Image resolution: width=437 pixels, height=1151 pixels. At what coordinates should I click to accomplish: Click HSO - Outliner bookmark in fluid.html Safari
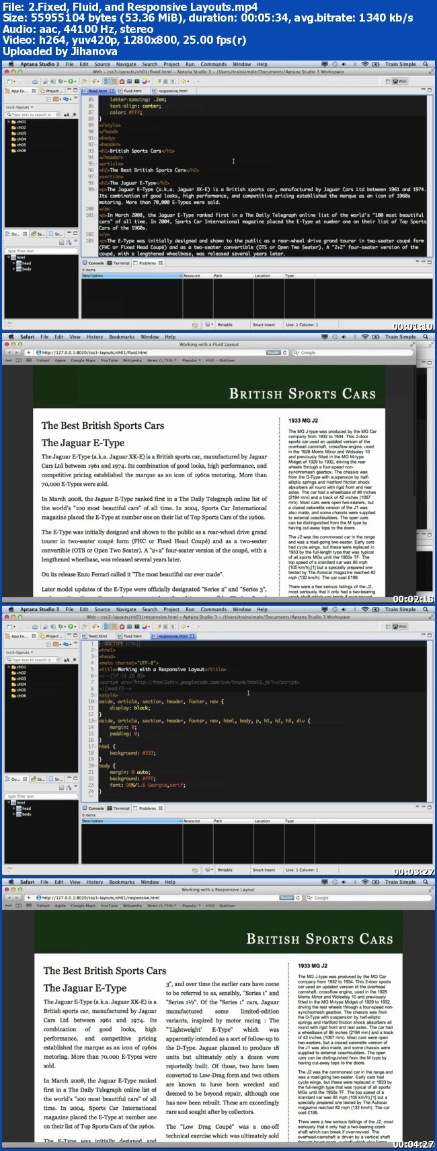tap(221, 360)
